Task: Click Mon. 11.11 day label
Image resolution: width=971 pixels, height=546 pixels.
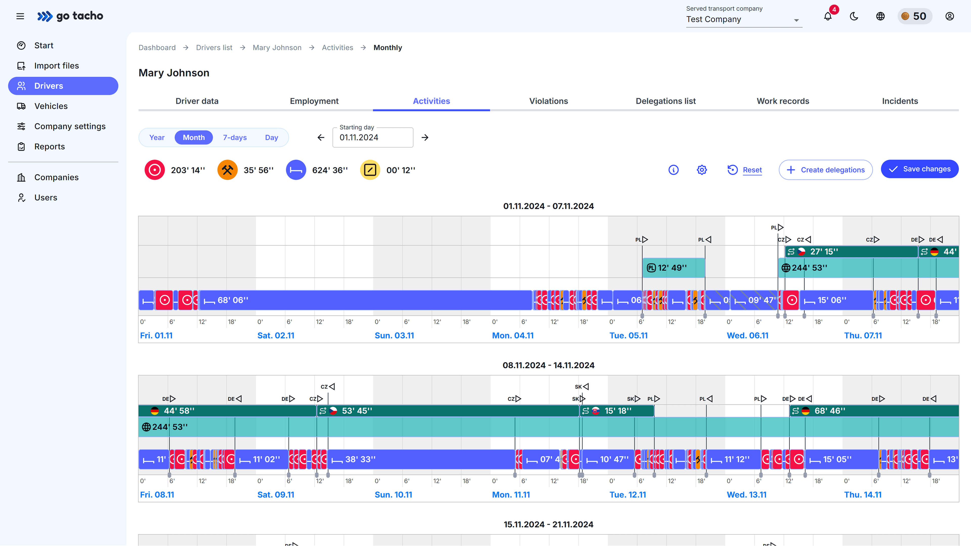Action: click(x=511, y=495)
